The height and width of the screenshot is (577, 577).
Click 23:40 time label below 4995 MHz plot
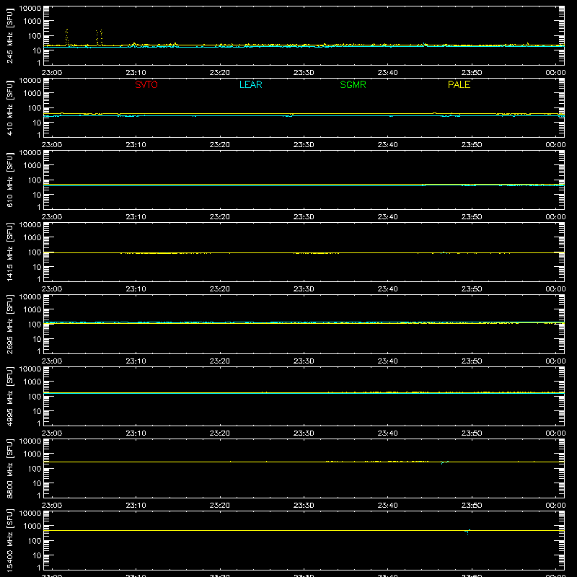[387, 433]
